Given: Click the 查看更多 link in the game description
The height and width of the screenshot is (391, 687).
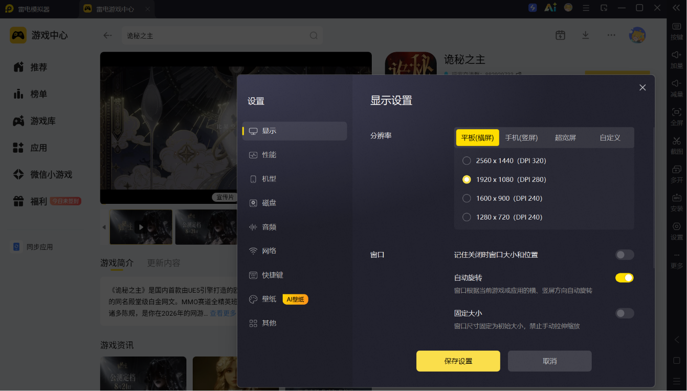Looking at the screenshot, I should [223, 313].
